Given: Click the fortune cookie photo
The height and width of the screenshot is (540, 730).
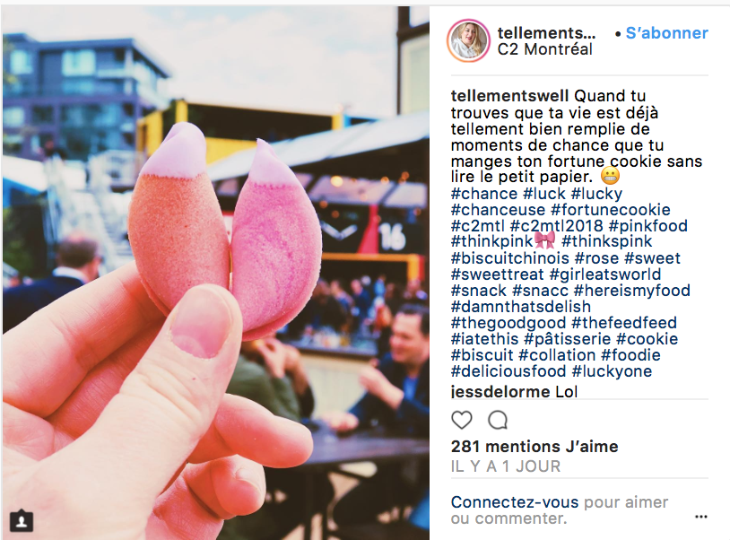Looking at the screenshot, I should [216, 273].
